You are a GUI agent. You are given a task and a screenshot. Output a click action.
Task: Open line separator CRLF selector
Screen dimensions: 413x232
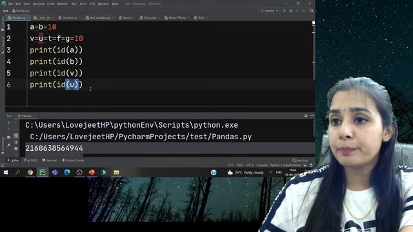coord(239,165)
